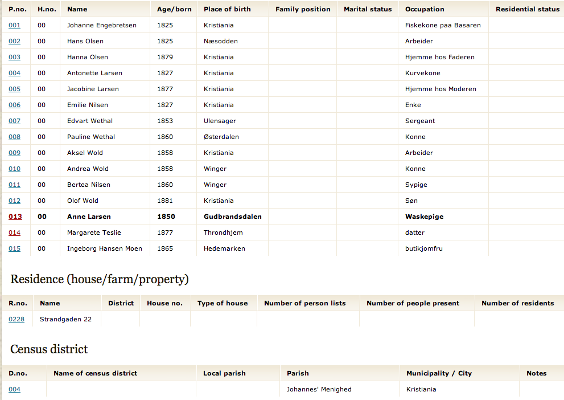Select name Margarete Teslie

[94, 232]
